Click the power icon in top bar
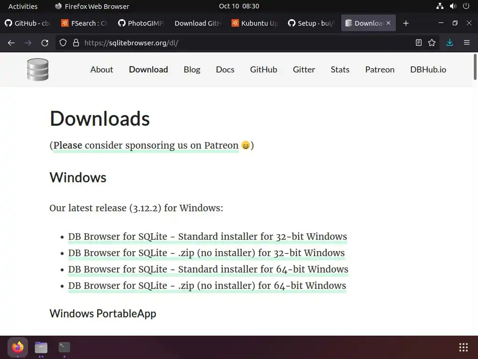This screenshot has width=478, height=359. point(466,6)
